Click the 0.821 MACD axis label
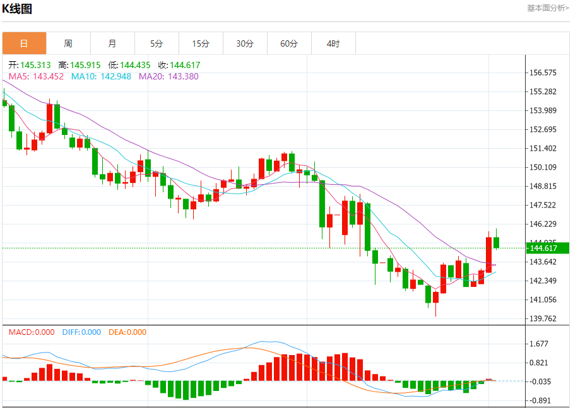573x408 pixels. [x=539, y=363]
